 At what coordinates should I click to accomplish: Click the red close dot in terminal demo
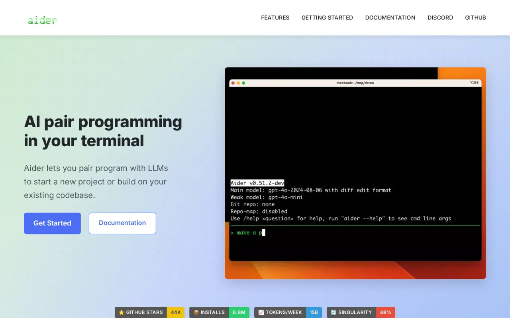(233, 83)
